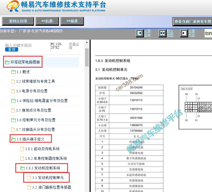Select 3.2 油门踏板位置传感器 entry

(x=52, y=187)
